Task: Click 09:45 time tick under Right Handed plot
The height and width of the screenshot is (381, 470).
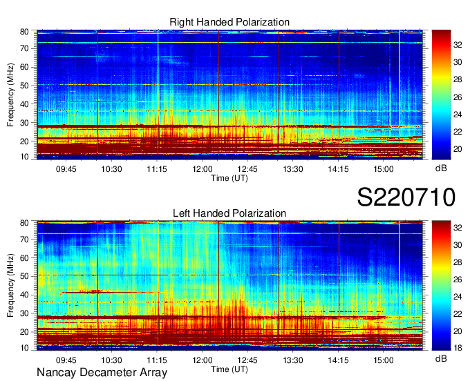Action: click(66, 169)
